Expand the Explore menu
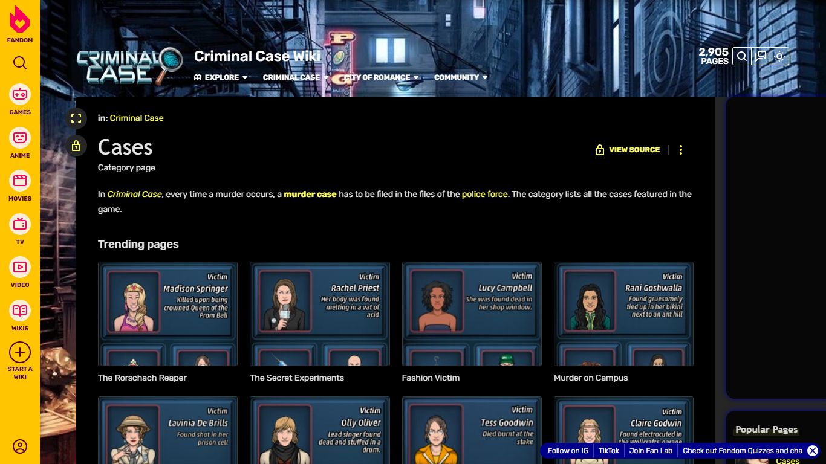 click(x=221, y=77)
